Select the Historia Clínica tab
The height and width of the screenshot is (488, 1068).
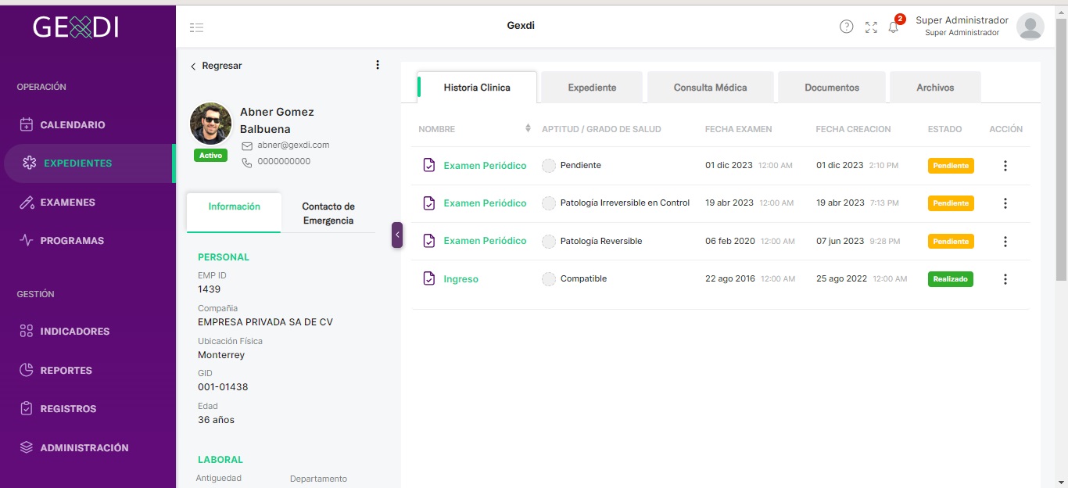coord(477,88)
